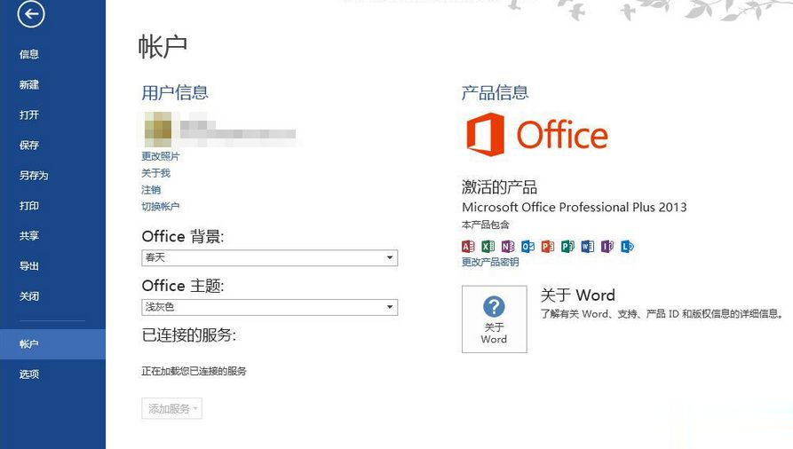Image resolution: width=793 pixels, height=449 pixels.
Task: Click the blurred user name text
Action: 238,131
